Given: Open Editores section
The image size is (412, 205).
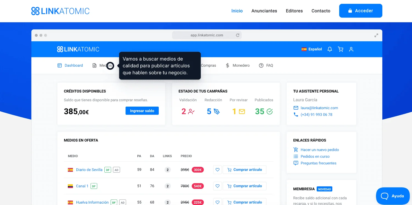Looking at the screenshot, I should (x=294, y=11).
